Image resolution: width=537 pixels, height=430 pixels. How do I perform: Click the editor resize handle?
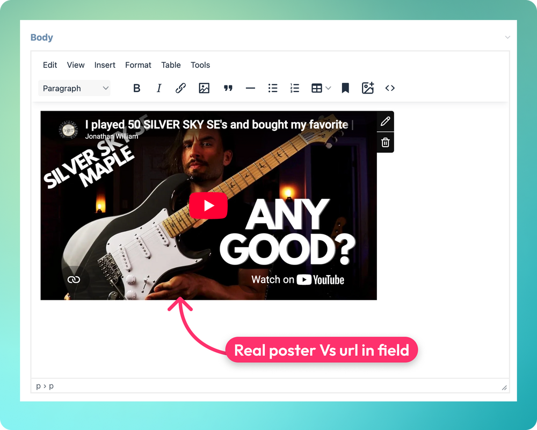pyautogui.click(x=504, y=388)
